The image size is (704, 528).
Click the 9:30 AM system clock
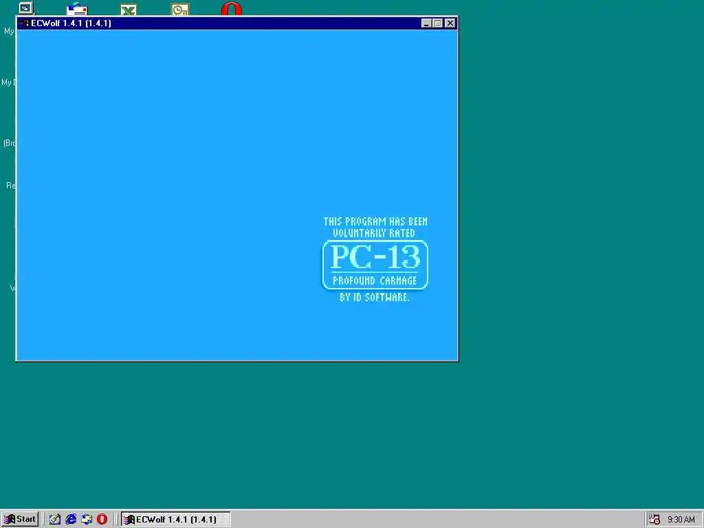coord(681,520)
